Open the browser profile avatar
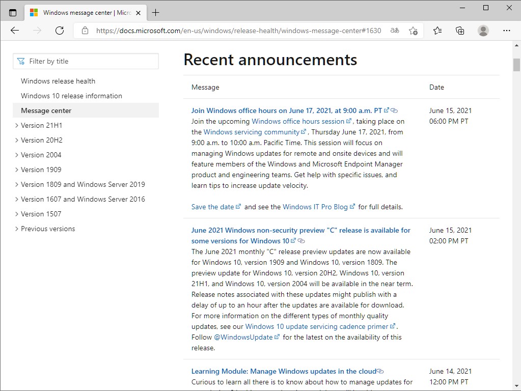 click(x=483, y=31)
